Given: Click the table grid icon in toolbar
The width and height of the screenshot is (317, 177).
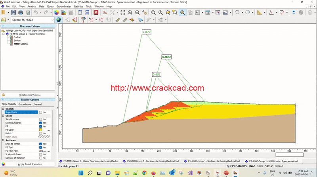Looking at the screenshot, I should coord(208,13).
